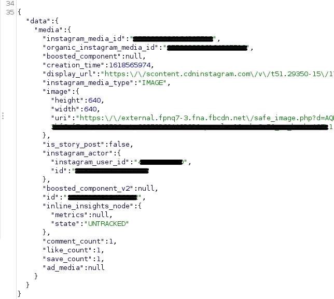Screen dimensions: 334x299
Task: Click the ad_media null value
Action: tap(96, 267)
